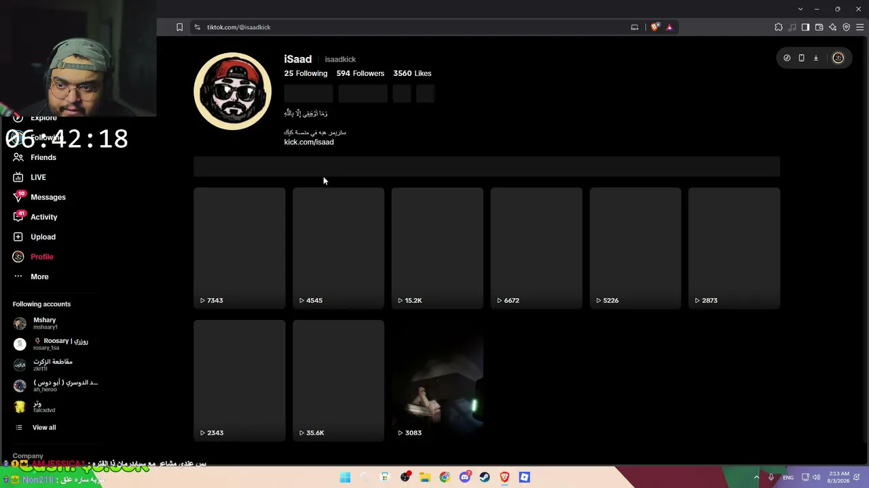
Task: Open the Roosary account in Following list
Action: click(x=51, y=344)
